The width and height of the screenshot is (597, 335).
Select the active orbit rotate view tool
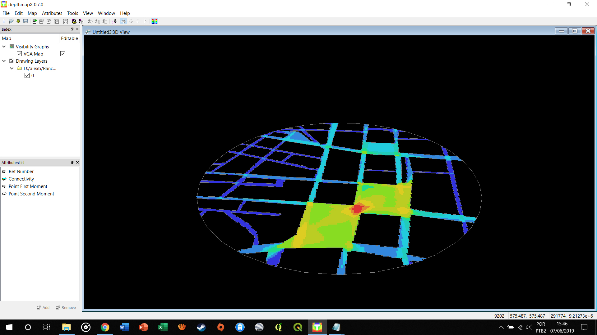pos(123,21)
